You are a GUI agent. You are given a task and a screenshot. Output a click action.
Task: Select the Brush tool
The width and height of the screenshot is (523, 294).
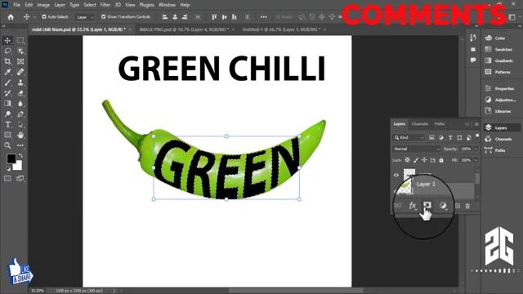click(x=7, y=82)
